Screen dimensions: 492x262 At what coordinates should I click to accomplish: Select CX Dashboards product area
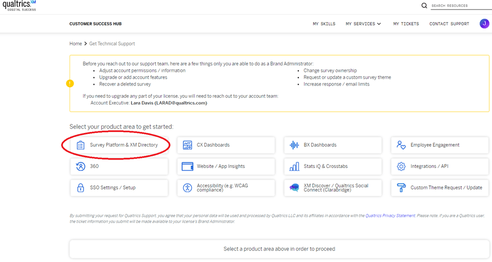[x=226, y=145]
